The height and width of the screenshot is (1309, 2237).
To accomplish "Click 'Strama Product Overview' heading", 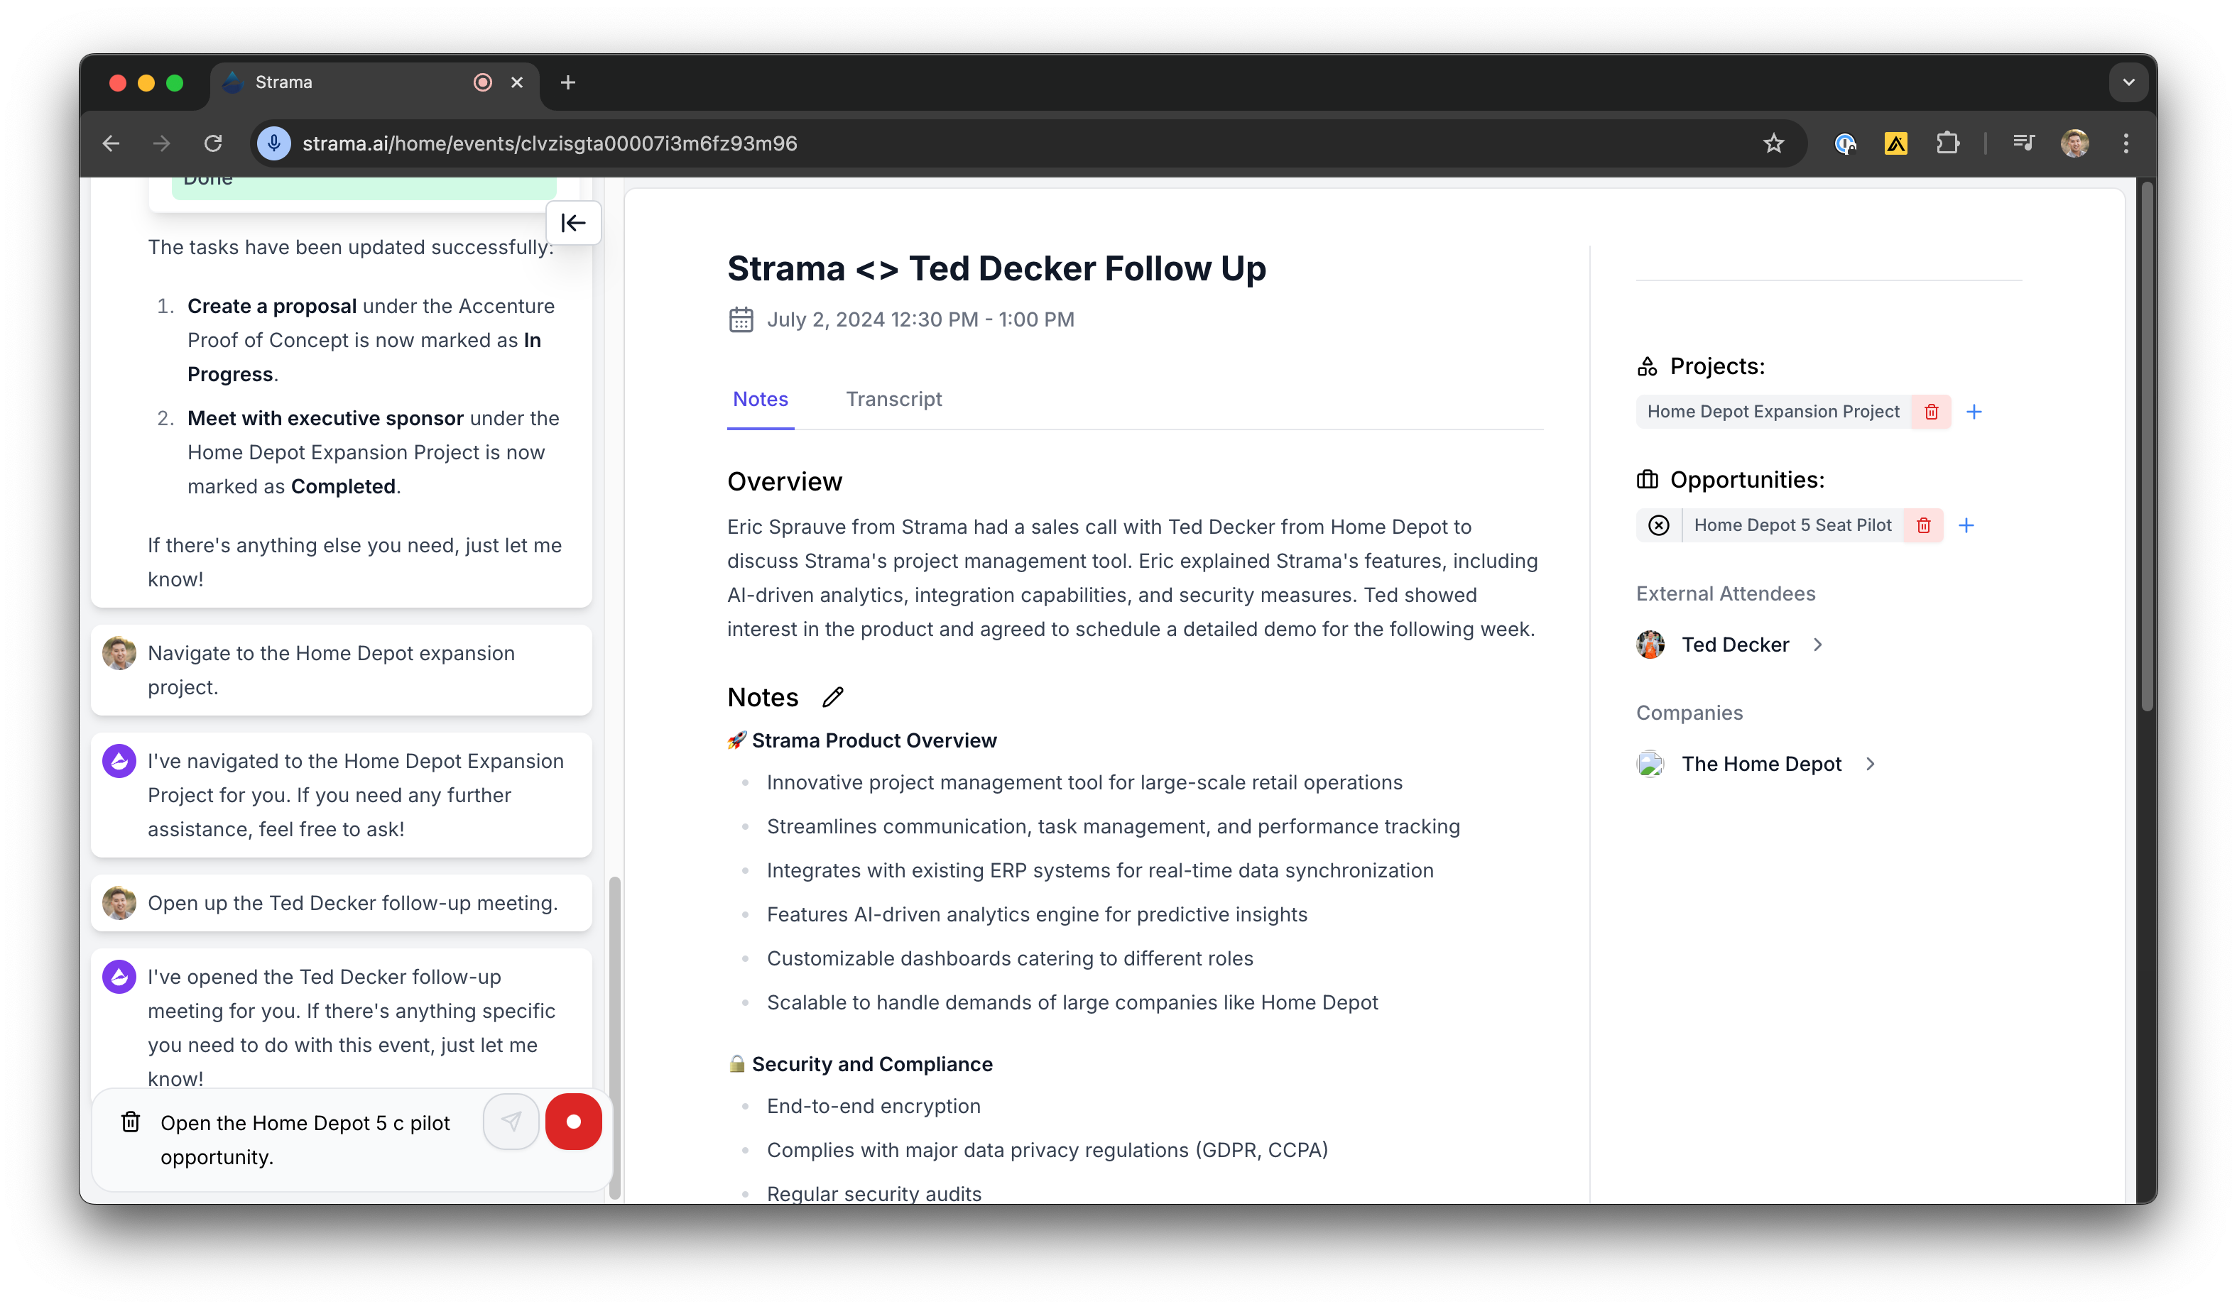I will 873,741.
